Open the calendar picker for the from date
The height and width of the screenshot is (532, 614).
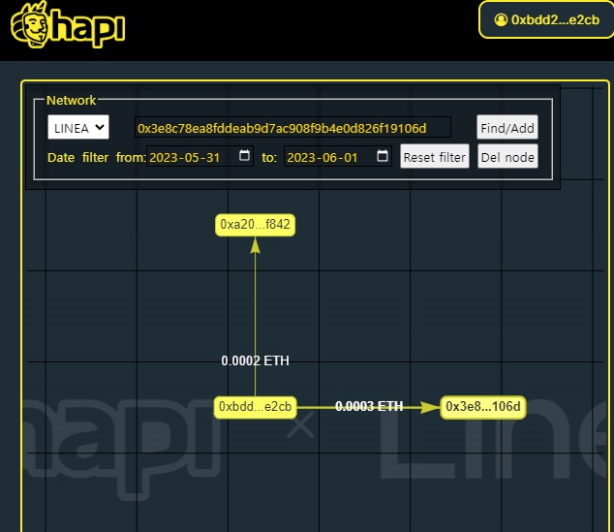point(244,155)
